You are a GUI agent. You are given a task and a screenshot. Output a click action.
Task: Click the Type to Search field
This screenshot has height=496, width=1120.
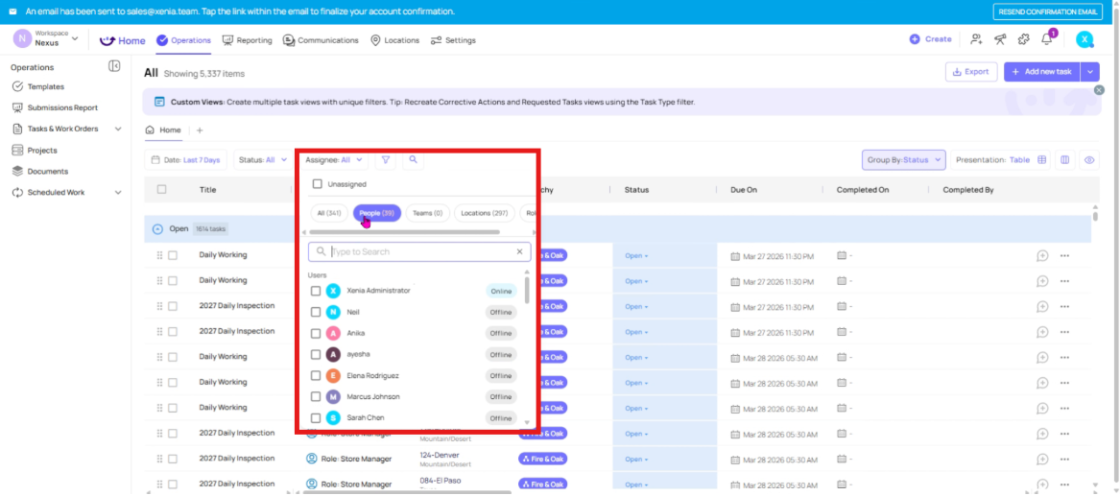pos(420,252)
